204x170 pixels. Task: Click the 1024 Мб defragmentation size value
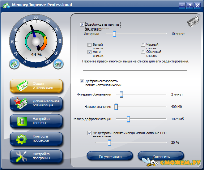[177, 119]
